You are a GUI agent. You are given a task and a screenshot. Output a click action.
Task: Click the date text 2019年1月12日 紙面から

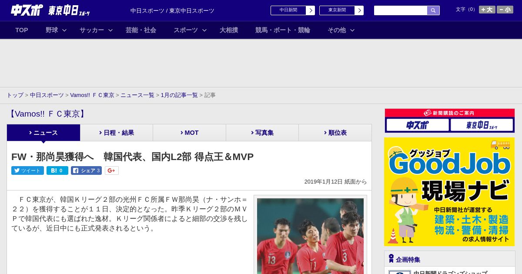[x=335, y=182]
